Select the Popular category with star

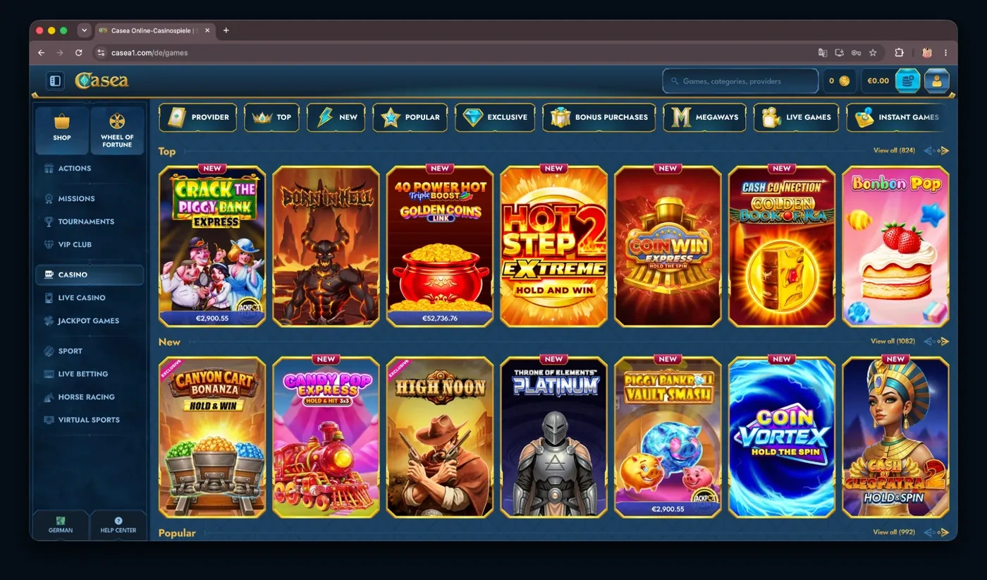[410, 117]
